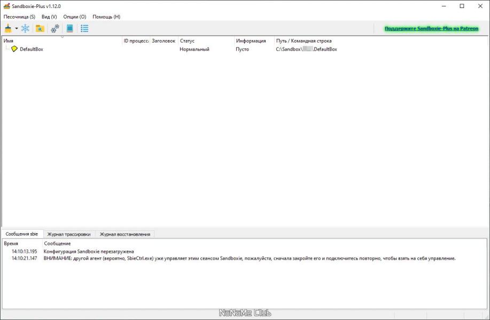Select the Конфигурация Sandboxie перезагружена message
Image resolution: width=490 pixels, height=320 pixels.
pyautogui.click(x=89, y=251)
